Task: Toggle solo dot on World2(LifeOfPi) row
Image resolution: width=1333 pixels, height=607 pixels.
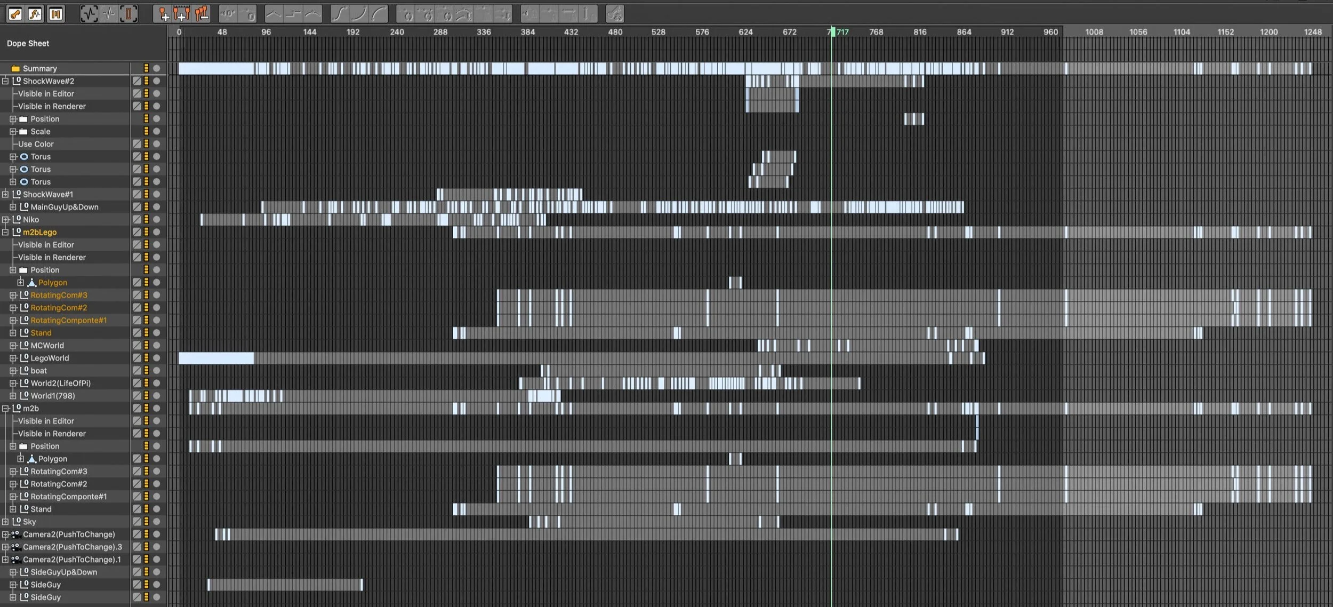Action: (x=157, y=383)
